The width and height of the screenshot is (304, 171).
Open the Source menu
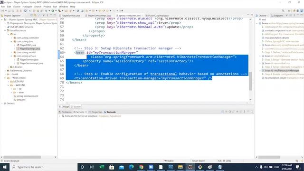17,7
